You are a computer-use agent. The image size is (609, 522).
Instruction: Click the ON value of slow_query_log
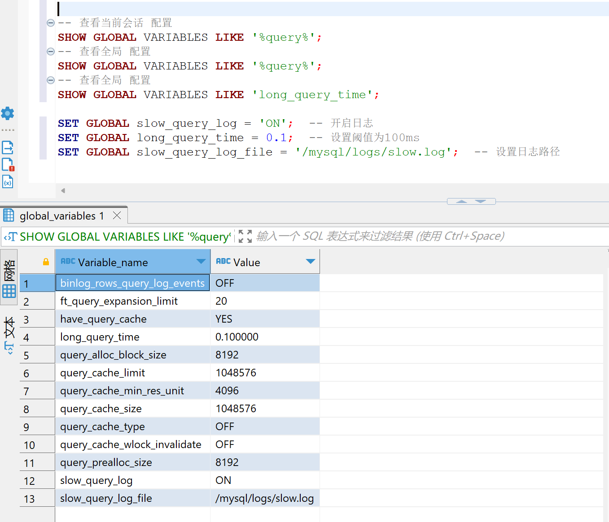coord(265,480)
